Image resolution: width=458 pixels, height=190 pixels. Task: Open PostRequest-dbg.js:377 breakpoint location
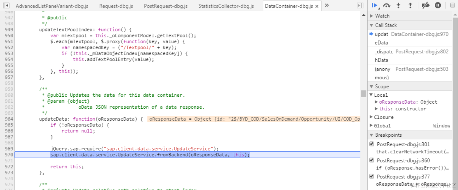403,177
